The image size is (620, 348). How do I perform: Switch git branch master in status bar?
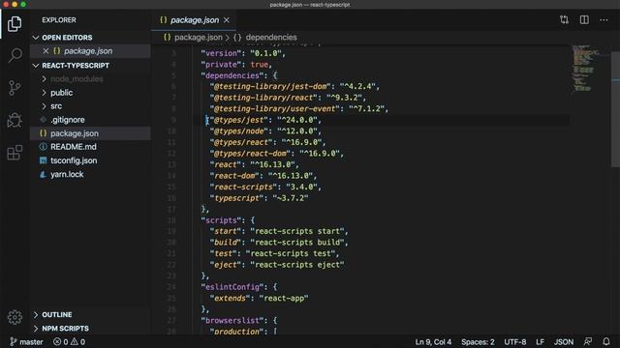26,341
